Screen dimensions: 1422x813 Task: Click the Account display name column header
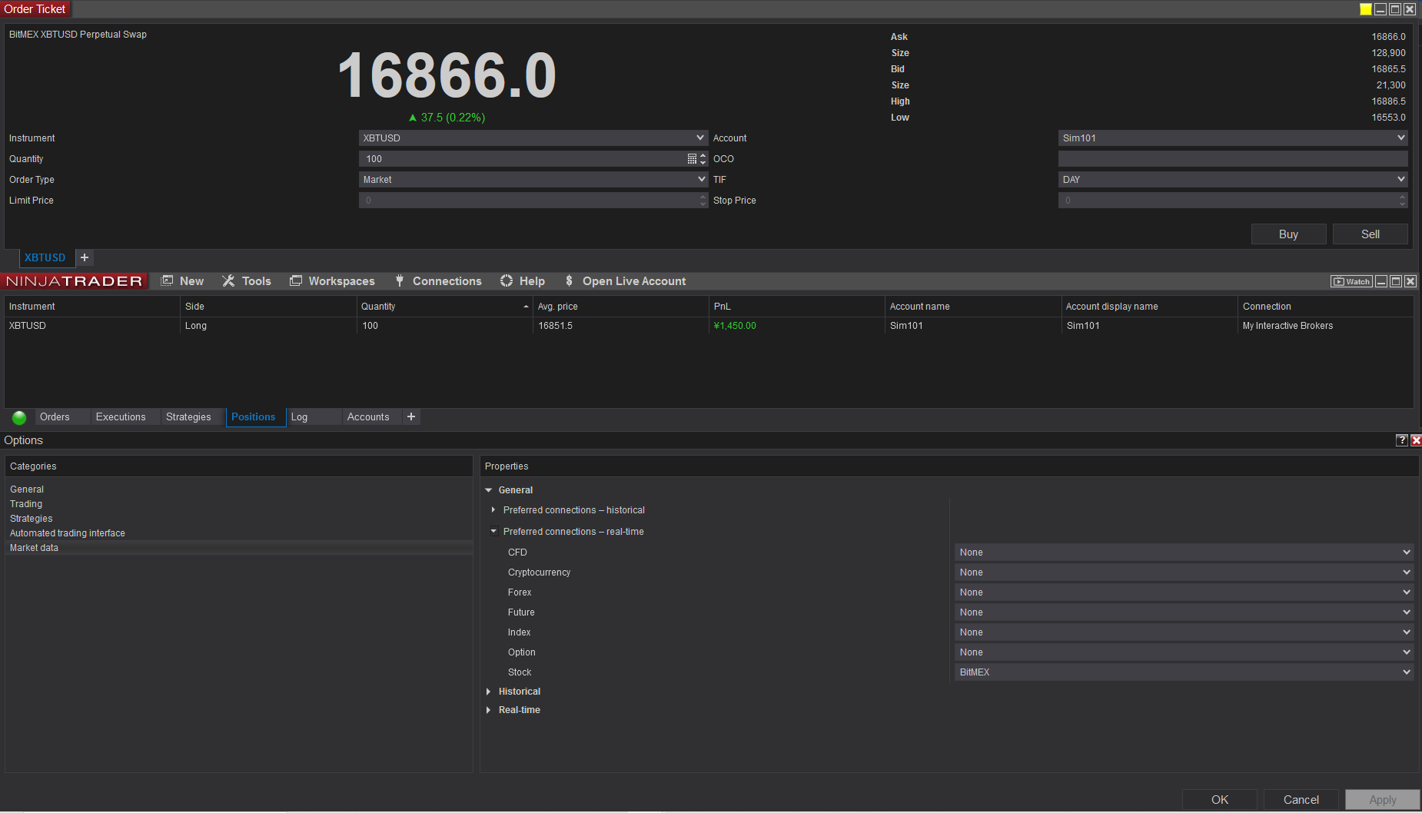tap(1149, 307)
